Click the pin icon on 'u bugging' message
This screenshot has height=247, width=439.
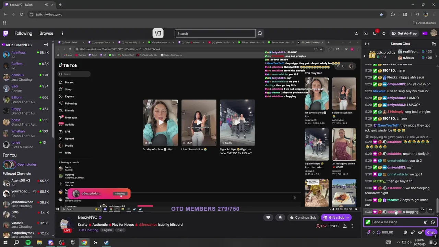[422, 210]
